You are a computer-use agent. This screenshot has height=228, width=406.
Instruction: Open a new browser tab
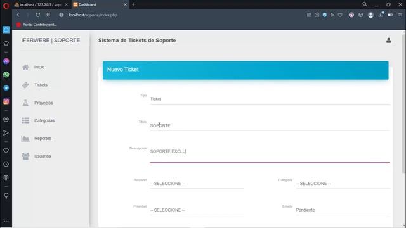[x=134, y=4]
